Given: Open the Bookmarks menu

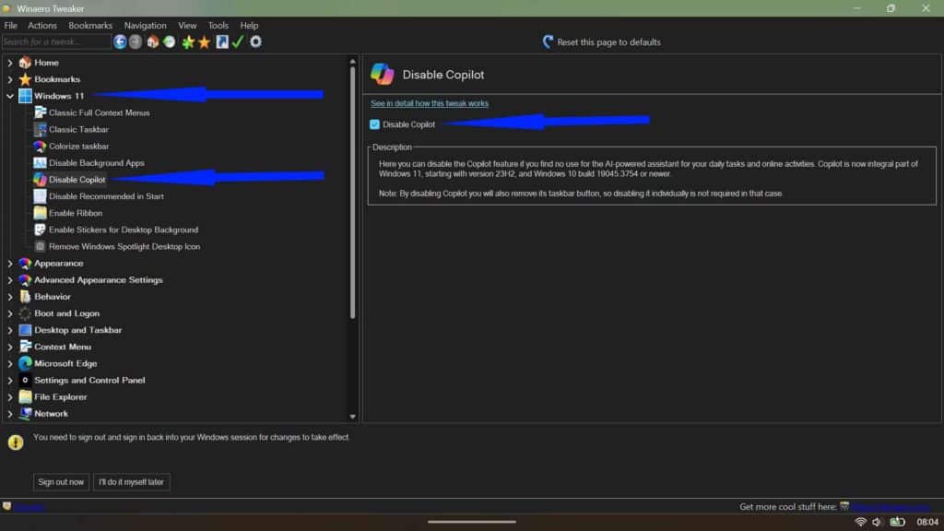Looking at the screenshot, I should [x=90, y=25].
